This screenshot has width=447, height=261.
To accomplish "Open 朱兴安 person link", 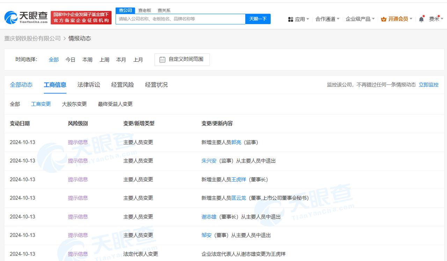I will [209, 161].
